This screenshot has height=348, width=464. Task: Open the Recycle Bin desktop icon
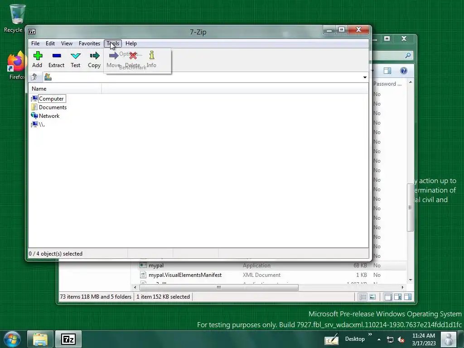pos(17,18)
